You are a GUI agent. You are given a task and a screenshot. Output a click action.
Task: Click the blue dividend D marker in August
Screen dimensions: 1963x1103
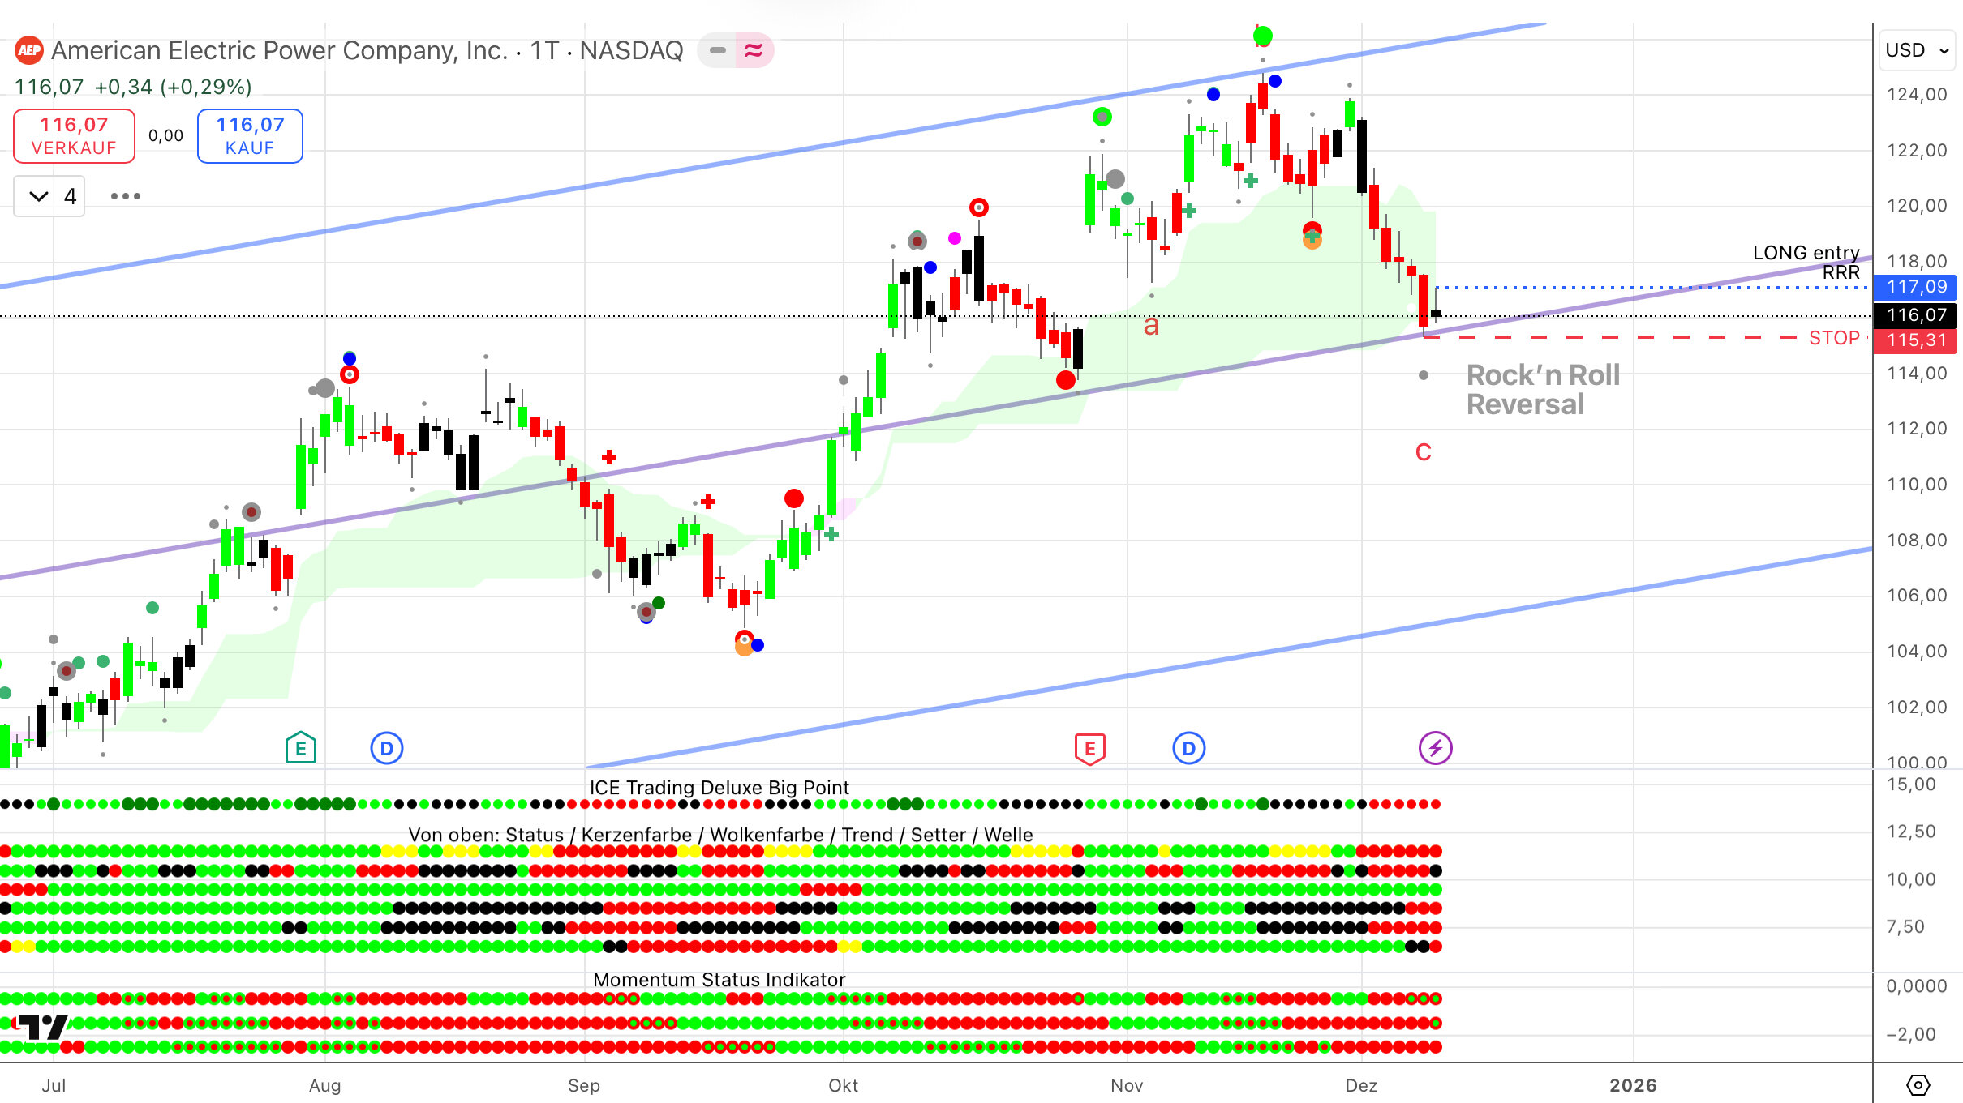[387, 748]
